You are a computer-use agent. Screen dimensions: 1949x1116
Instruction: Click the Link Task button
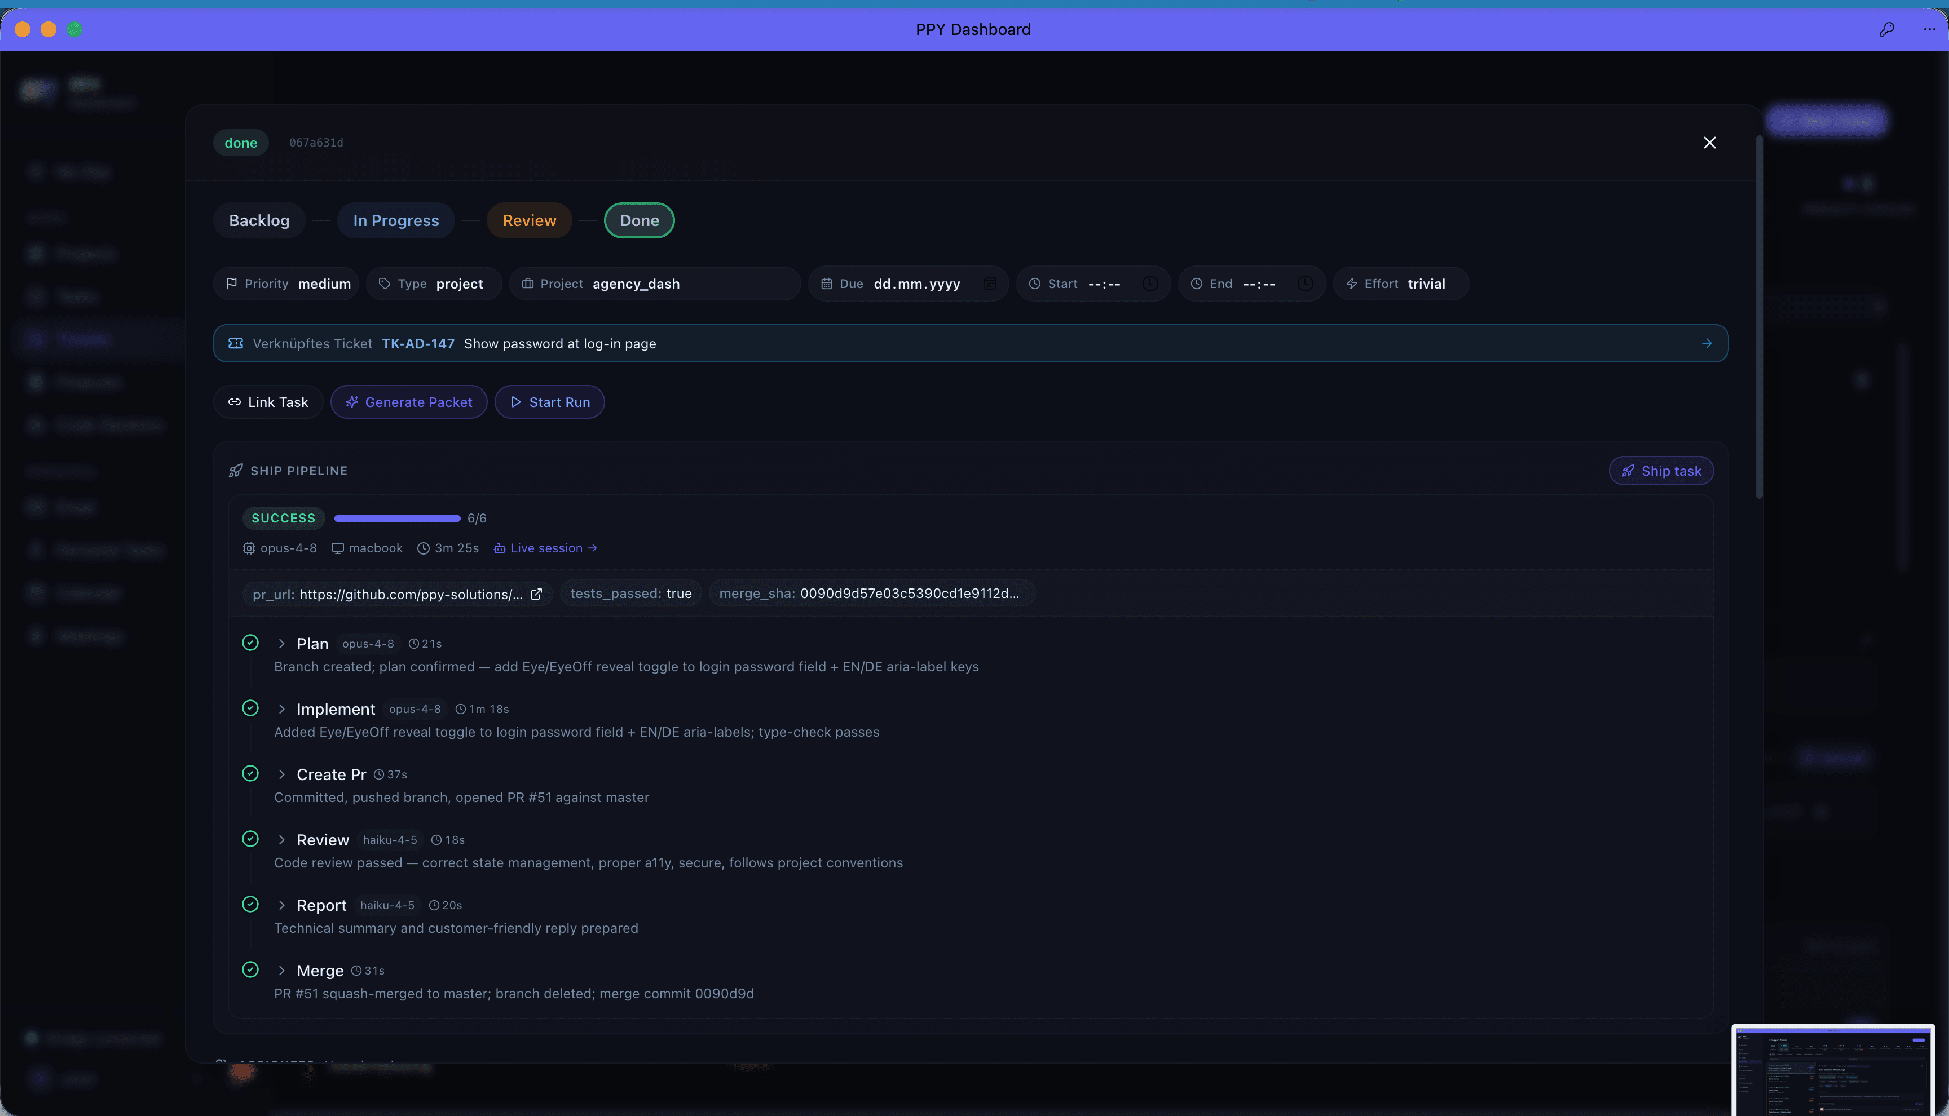click(x=268, y=402)
